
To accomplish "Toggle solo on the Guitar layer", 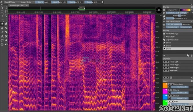I will click(x=172, y=96).
